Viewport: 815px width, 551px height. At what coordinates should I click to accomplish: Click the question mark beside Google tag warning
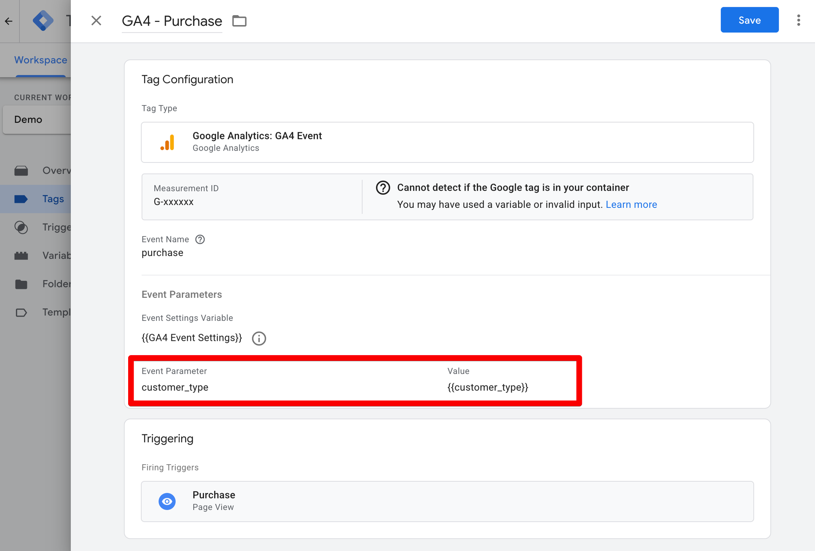(x=383, y=188)
